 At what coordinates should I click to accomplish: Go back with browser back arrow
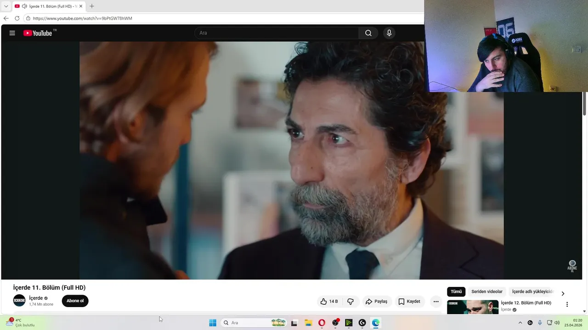click(x=6, y=18)
